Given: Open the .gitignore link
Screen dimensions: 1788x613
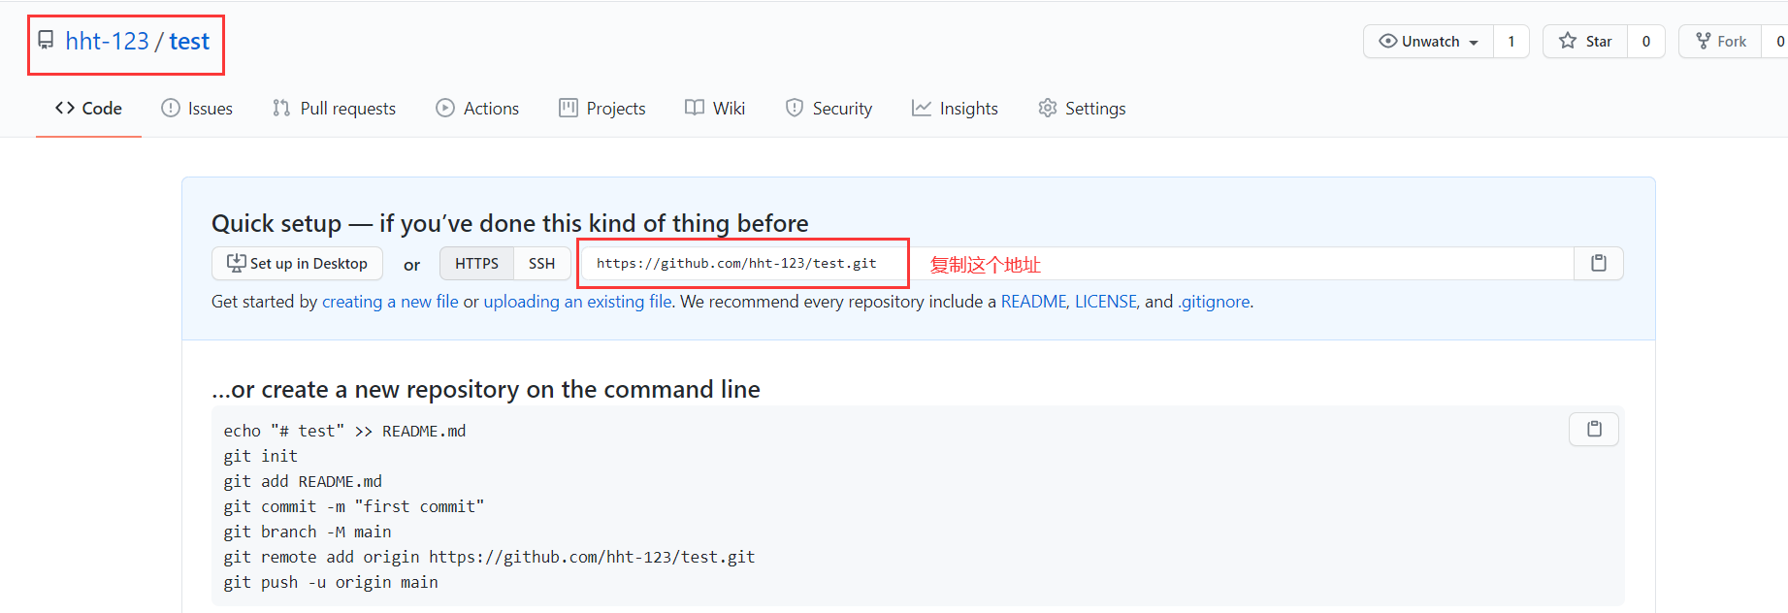Looking at the screenshot, I should click(1214, 302).
